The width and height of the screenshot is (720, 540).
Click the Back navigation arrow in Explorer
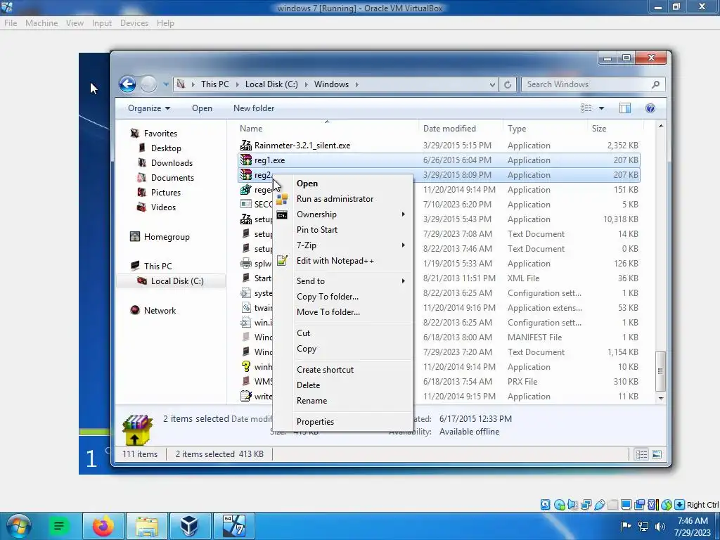pyautogui.click(x=127, y=84)
